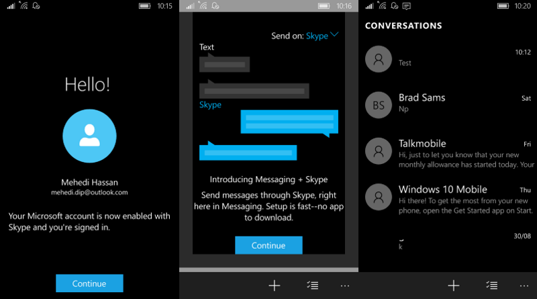Tap the sync status icon on Conversations screen

point(394,6)
